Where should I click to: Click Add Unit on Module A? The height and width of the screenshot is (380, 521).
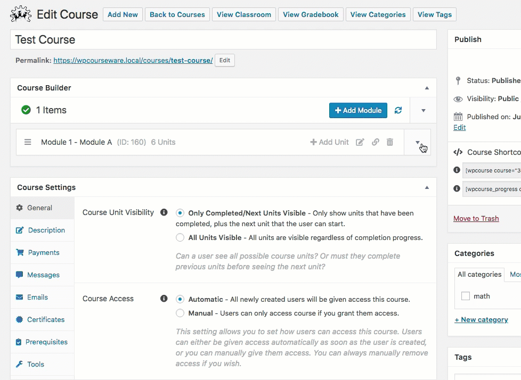click(329, 142)
